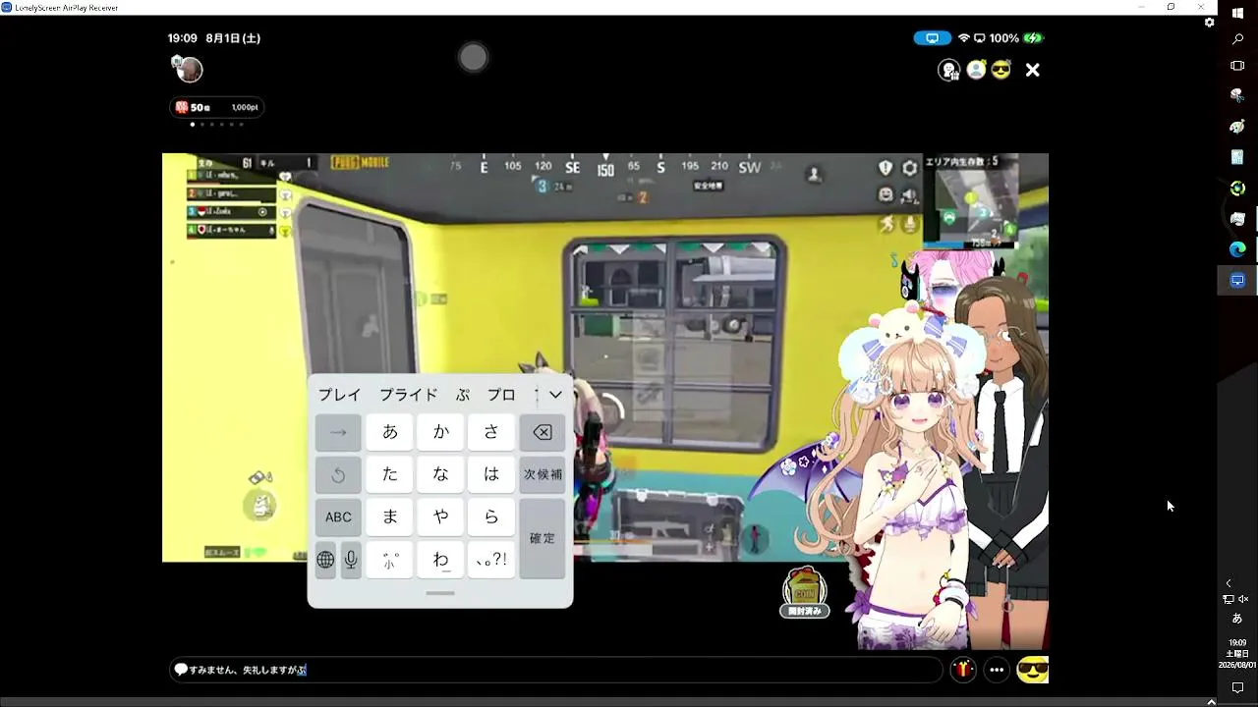Open the Calculator taskbar icon
This screenshot has height=707, width=1258.
(x=1237, y=157)
